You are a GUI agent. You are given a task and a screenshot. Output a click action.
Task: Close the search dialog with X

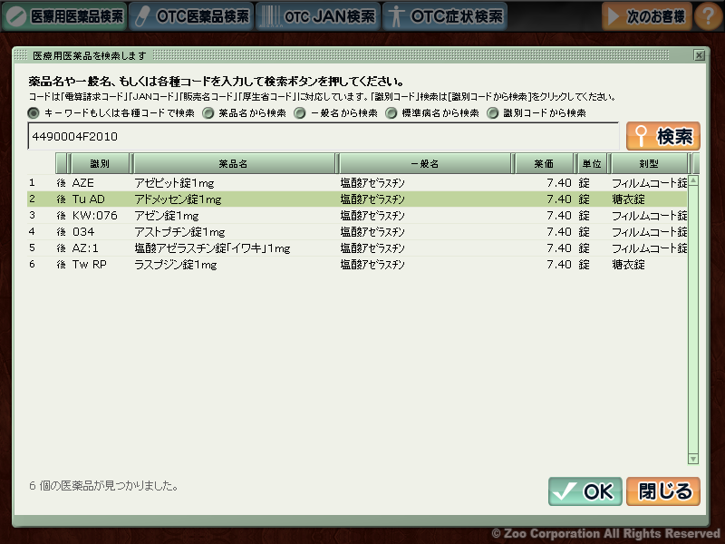click(x=699, y=55)
